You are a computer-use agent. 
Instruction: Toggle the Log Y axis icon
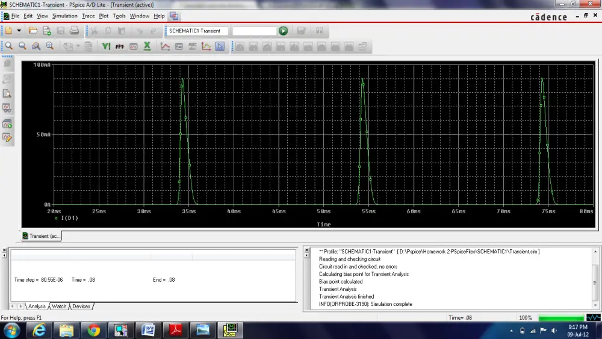[106, 46]
